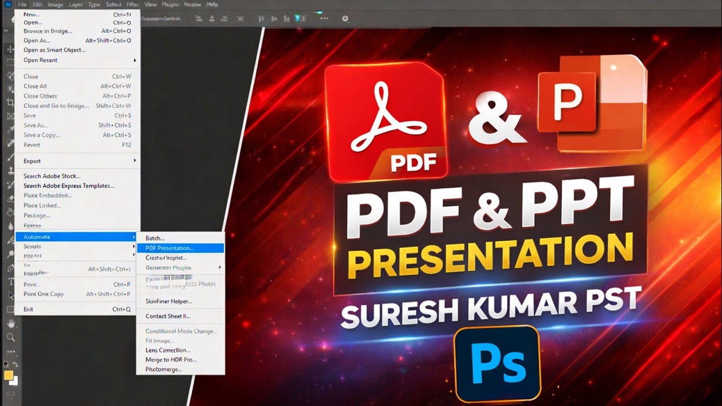Open the Image menu

click(55, 5)
